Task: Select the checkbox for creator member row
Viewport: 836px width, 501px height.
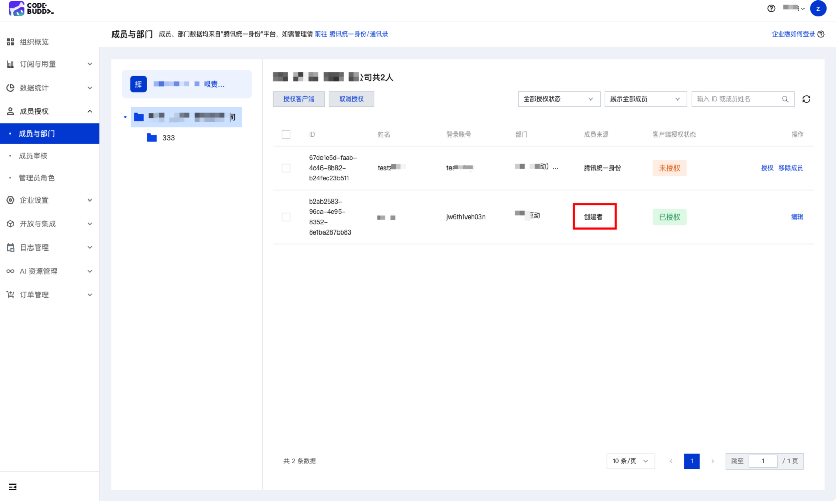Action: (286, 217)
